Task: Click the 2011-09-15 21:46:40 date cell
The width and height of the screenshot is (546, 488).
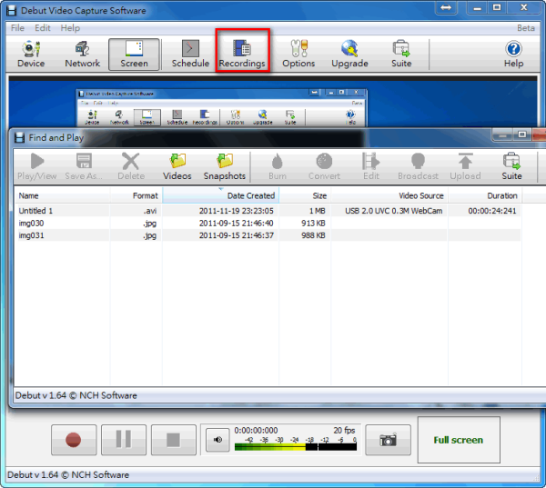Action: tap(236, 223)
